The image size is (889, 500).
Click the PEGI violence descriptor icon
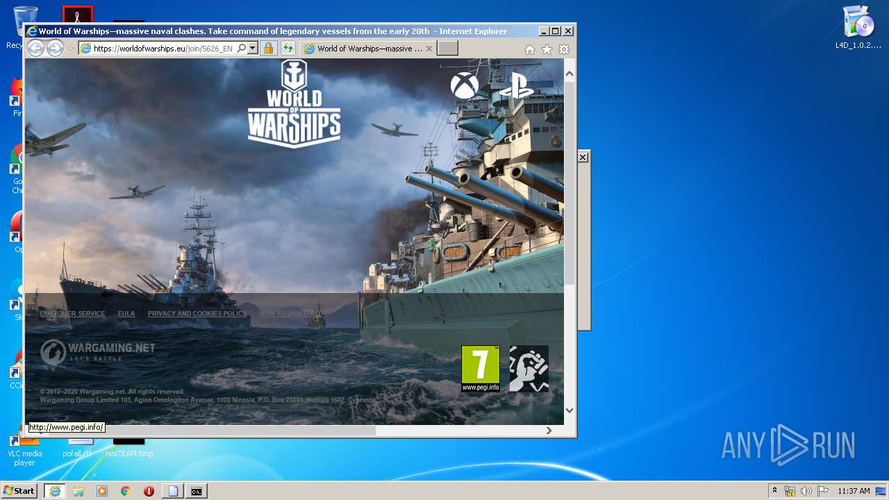click(x=529, y=369)
